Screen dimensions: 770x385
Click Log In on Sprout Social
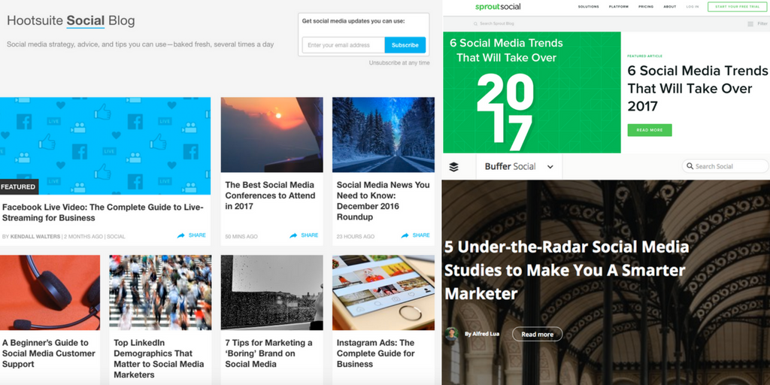[693, 7]
